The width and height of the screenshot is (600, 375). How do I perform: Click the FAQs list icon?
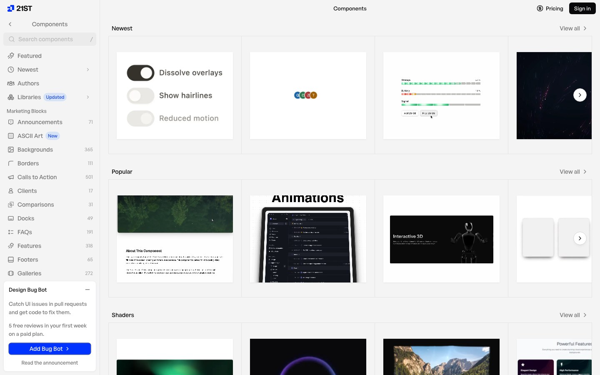tap(11, 232)
